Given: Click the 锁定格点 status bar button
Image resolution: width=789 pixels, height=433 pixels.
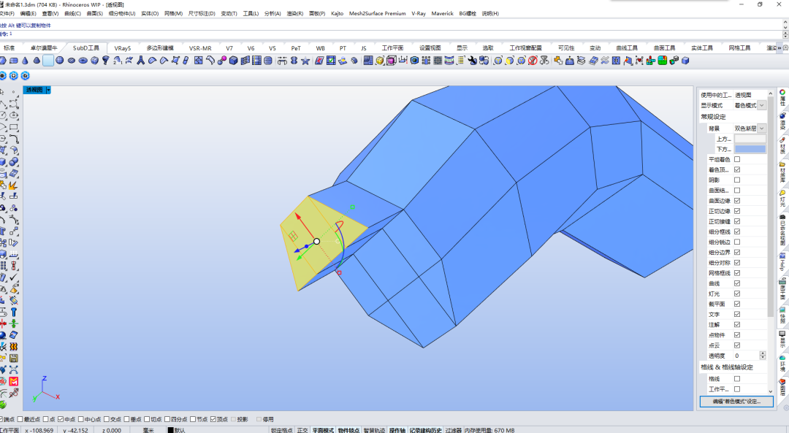Looking at the screenshot, I should pyautogui.click(x=282, y=431).
